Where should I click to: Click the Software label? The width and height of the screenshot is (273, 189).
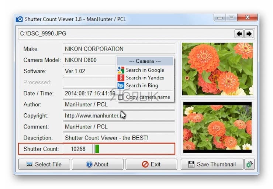[x=35, y=71]
